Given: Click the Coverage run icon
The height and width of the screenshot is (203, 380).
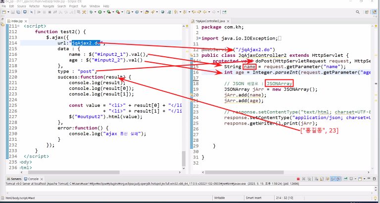Looking at the screenshot, I should (108, 12).
